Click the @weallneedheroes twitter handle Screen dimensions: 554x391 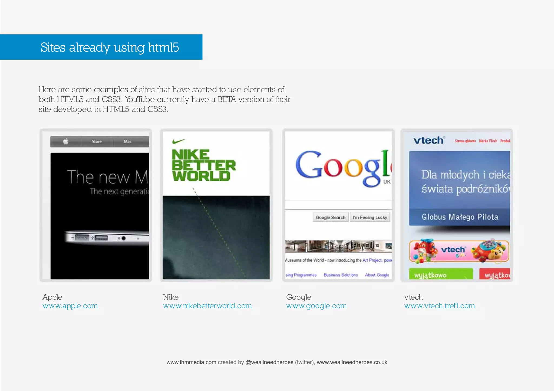pos(269,362)
